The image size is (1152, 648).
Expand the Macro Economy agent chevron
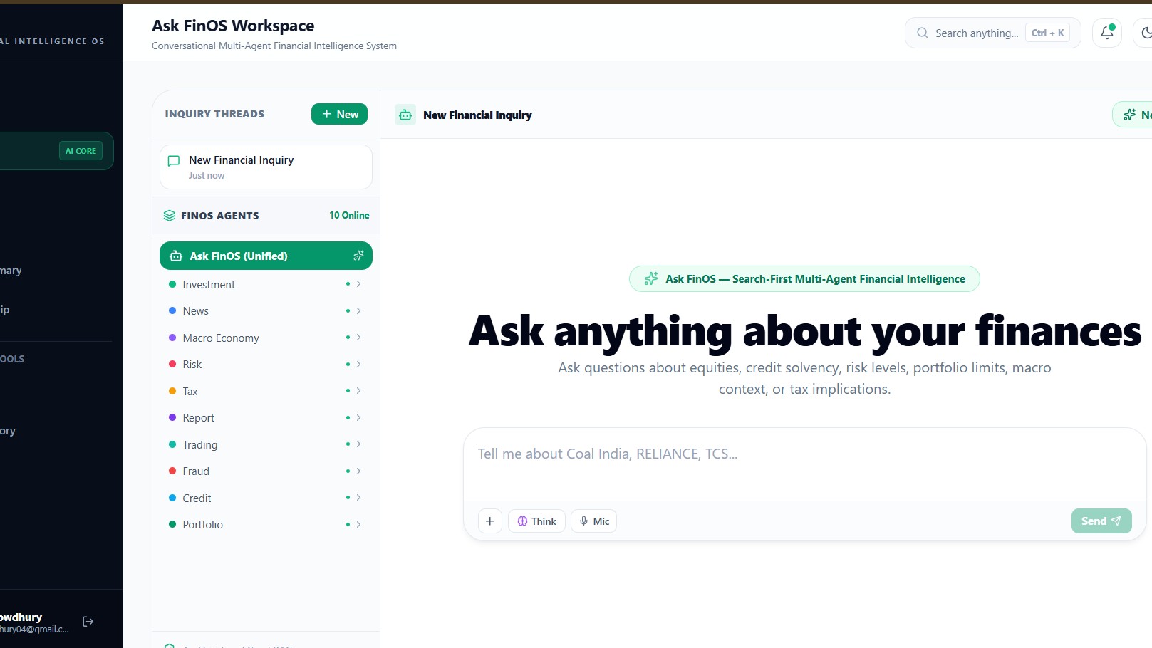pyautogui.click(x=358, y=338)
